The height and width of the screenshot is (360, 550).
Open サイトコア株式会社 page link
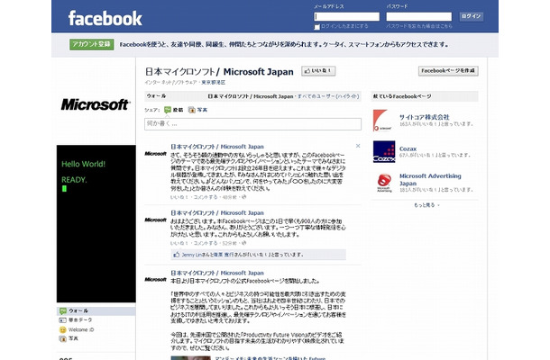(424, 117)
